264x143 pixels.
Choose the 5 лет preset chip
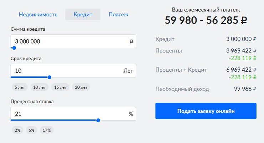pos(20,87)
